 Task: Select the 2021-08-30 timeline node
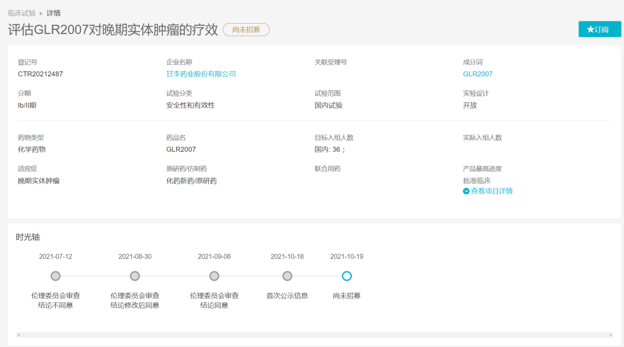(135, 276)
